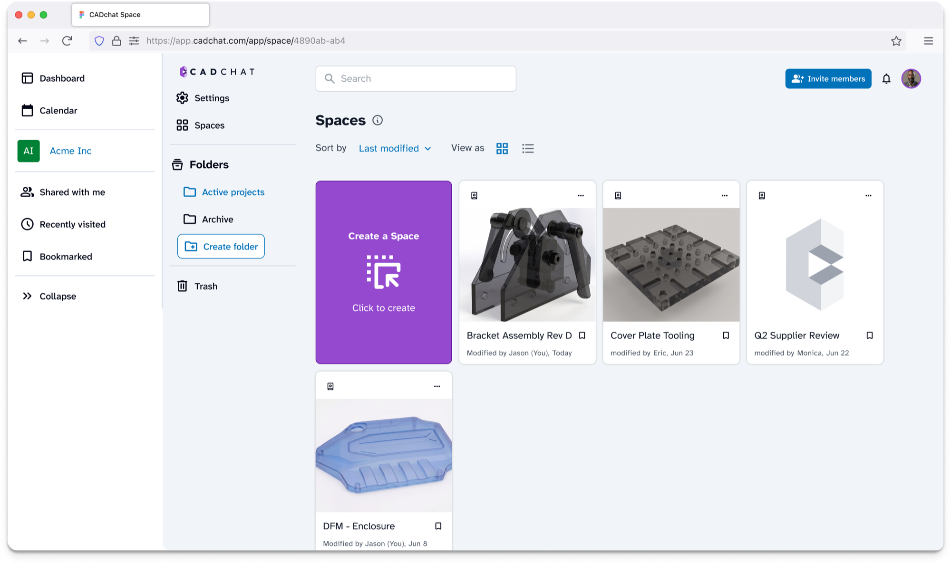Open the Dashboard page
951x564 pixels.
(x=53, y=78)
